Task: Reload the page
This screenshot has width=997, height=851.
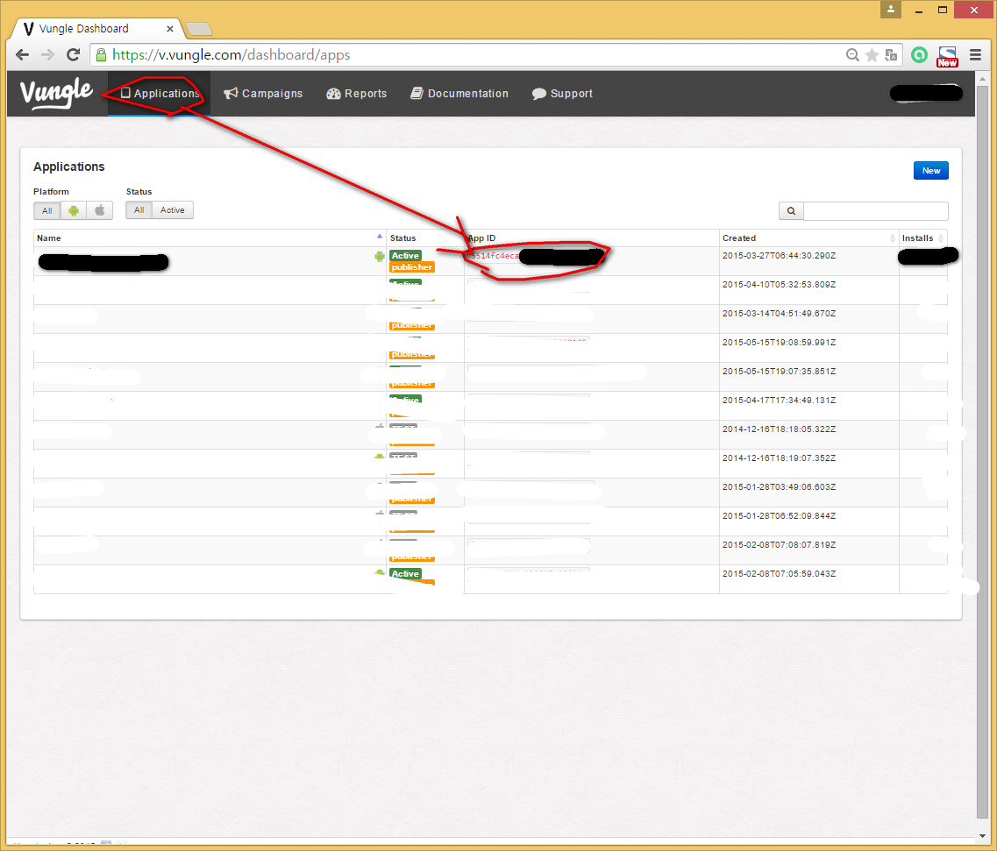Action: pyautogui.click(x=73, y=54)
